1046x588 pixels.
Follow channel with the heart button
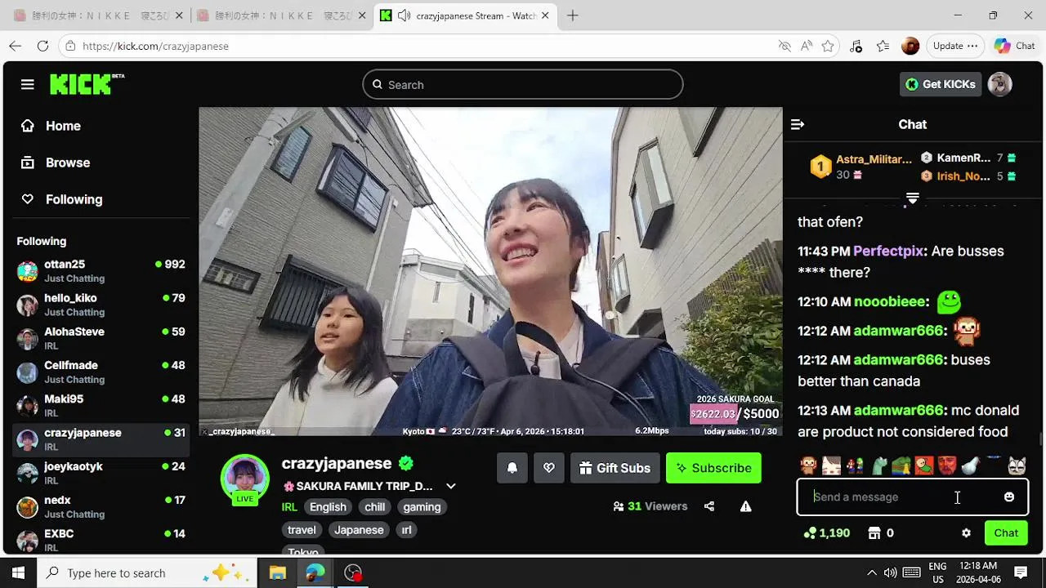pyautogui.click(x=549, y=468)
